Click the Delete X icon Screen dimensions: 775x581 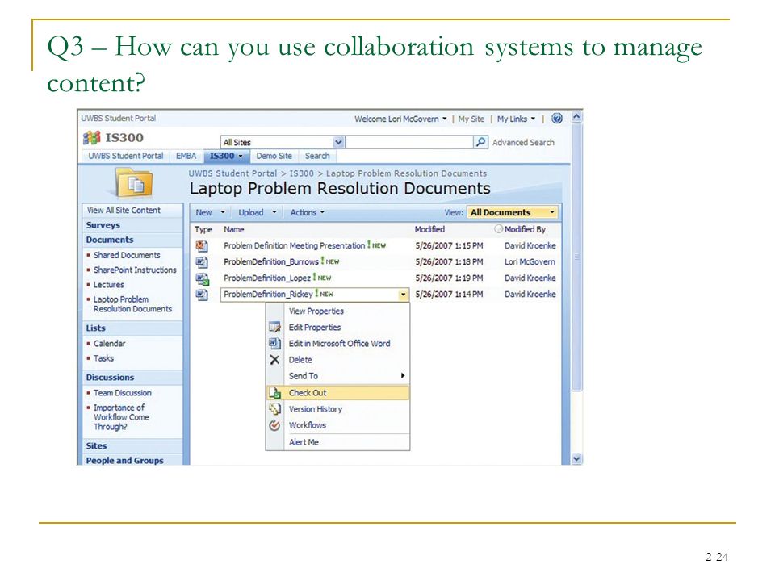coord(274,360)
